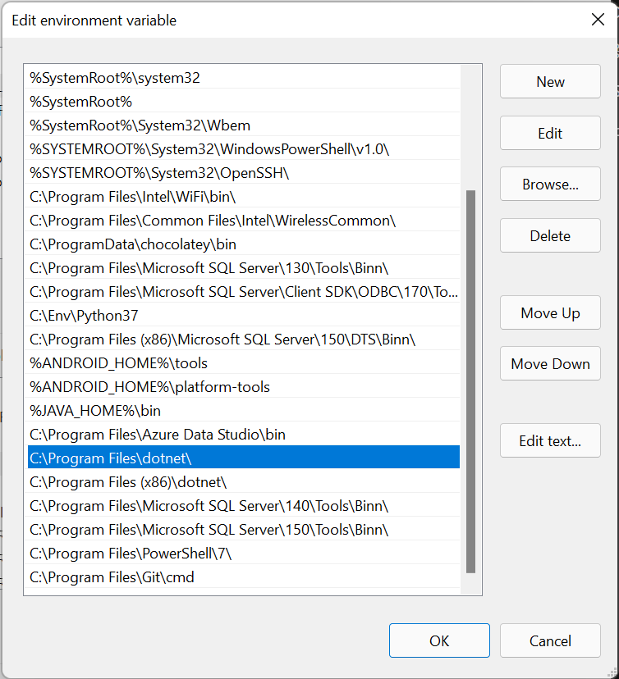Delete the selected path entry
The height and width of the screenshot is (679, 619).
[550, 236]
